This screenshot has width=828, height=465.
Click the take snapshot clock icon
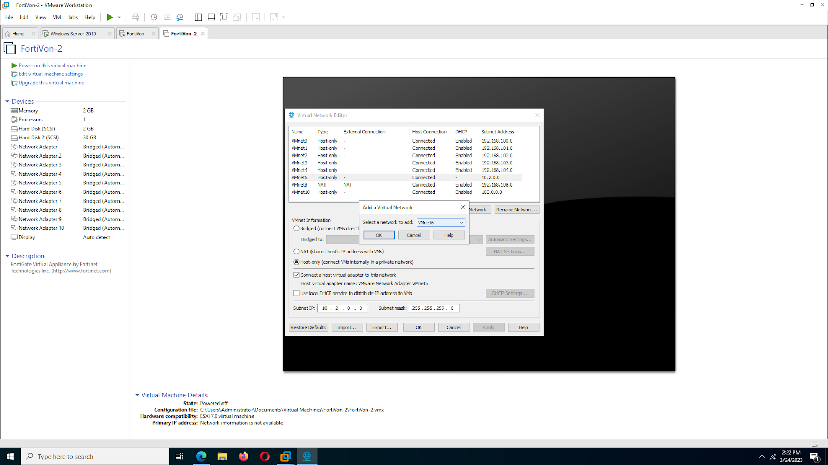(x=154, y=17)
